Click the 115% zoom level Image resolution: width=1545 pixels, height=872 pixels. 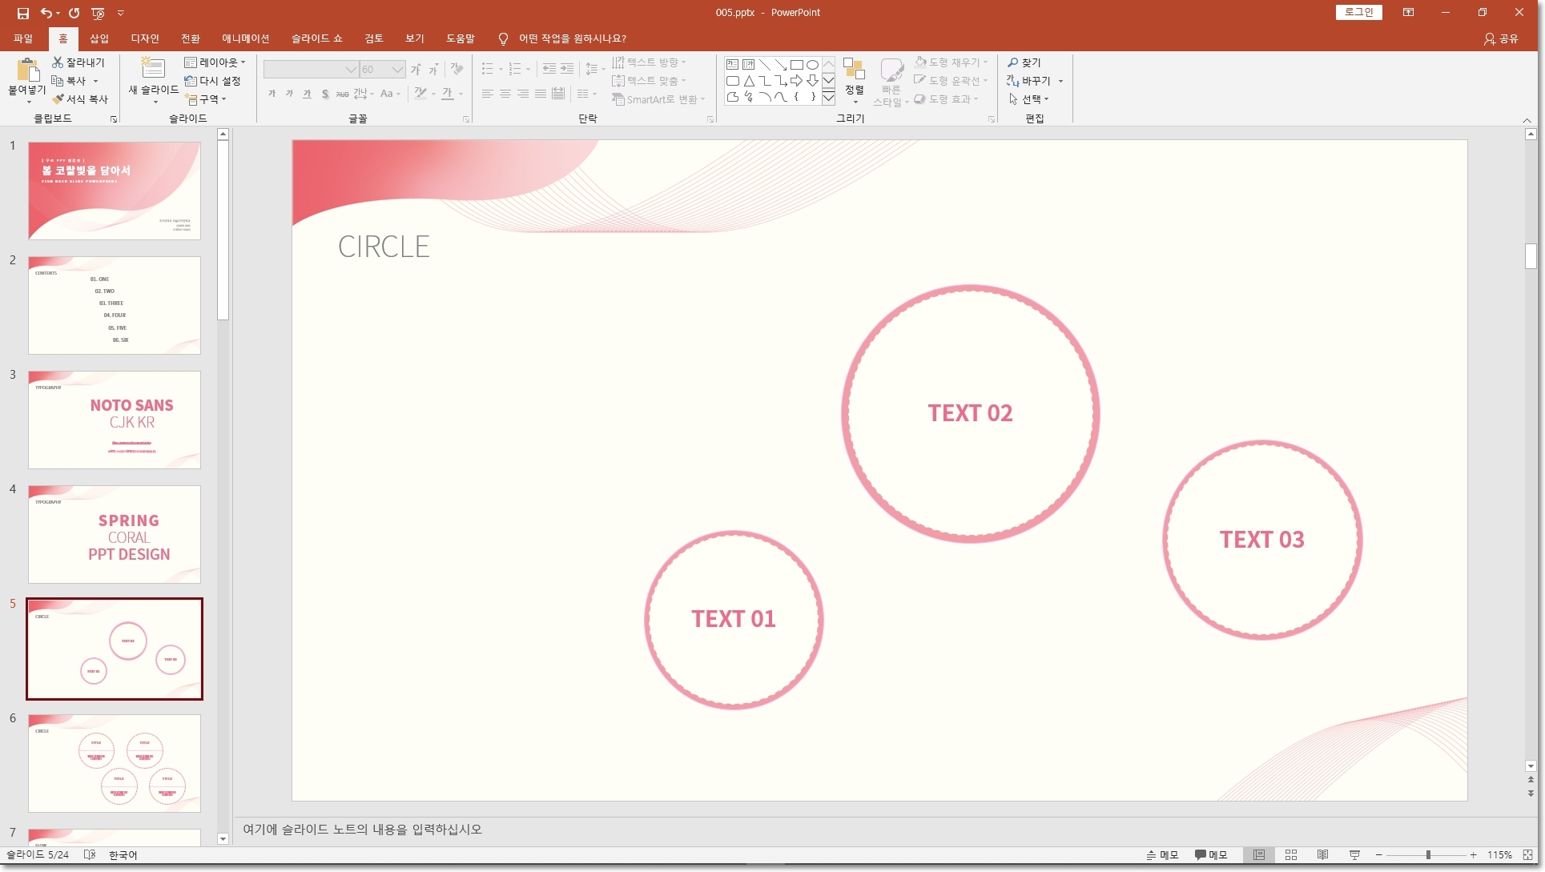(1499, 855)
